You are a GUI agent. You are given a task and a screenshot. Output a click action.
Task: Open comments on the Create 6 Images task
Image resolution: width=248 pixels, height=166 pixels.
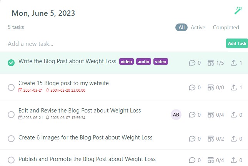click(192, 139)
